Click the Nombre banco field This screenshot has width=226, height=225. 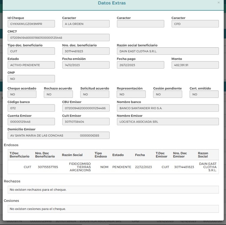click(168, 108)
